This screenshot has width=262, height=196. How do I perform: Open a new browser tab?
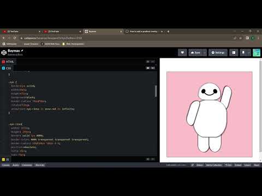coord(168,32)
